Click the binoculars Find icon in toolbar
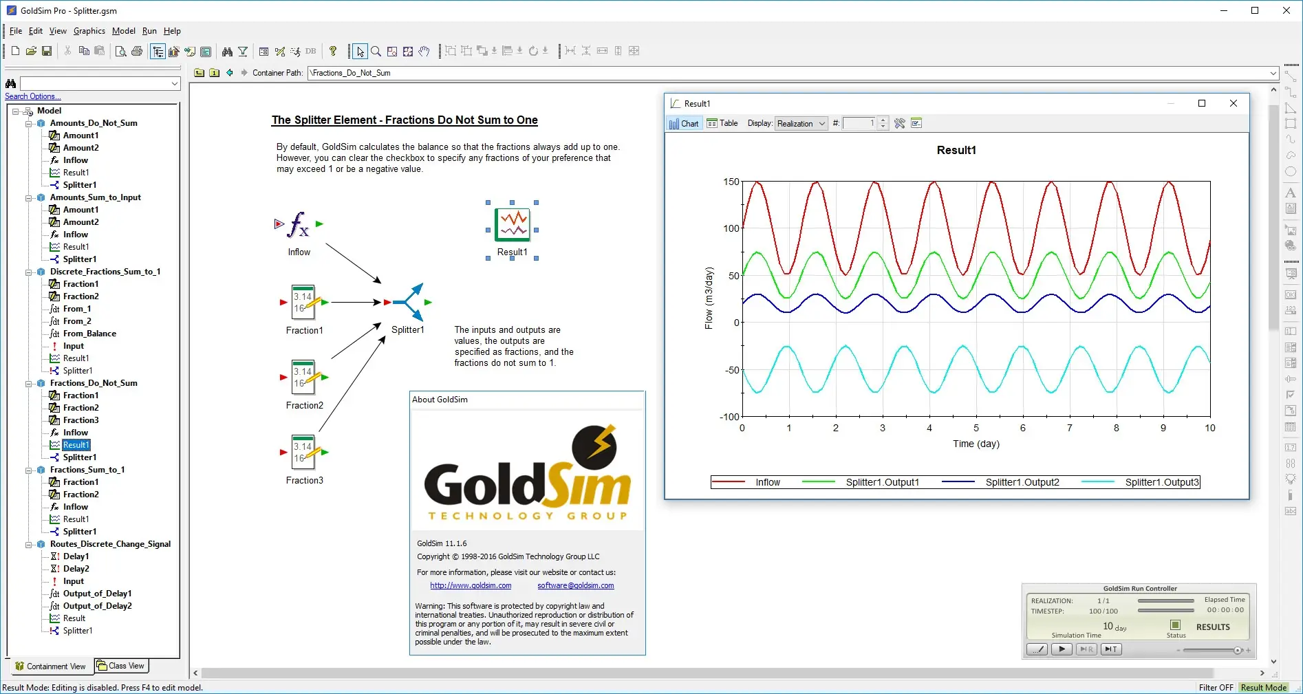 pyautogui.click(x=227, y=51)
